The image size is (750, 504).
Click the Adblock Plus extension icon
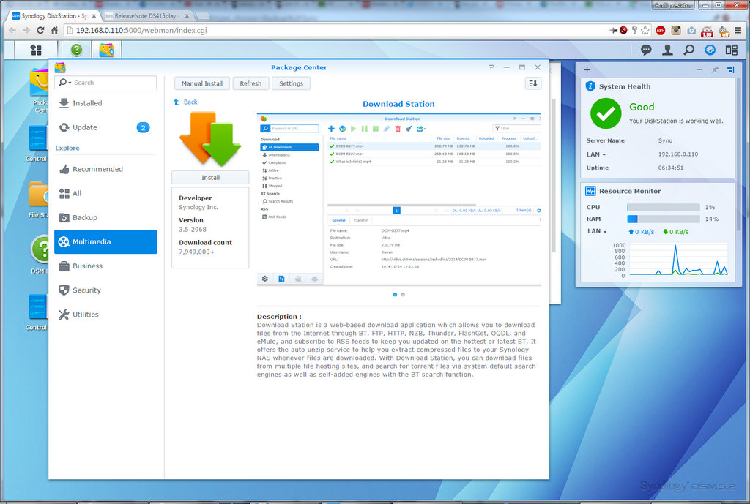pyautogui.click(x=660, y=30)
